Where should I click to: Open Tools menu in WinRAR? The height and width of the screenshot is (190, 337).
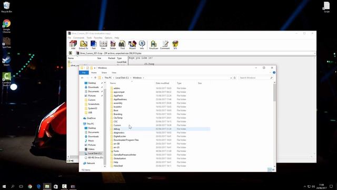coord(89,37)
